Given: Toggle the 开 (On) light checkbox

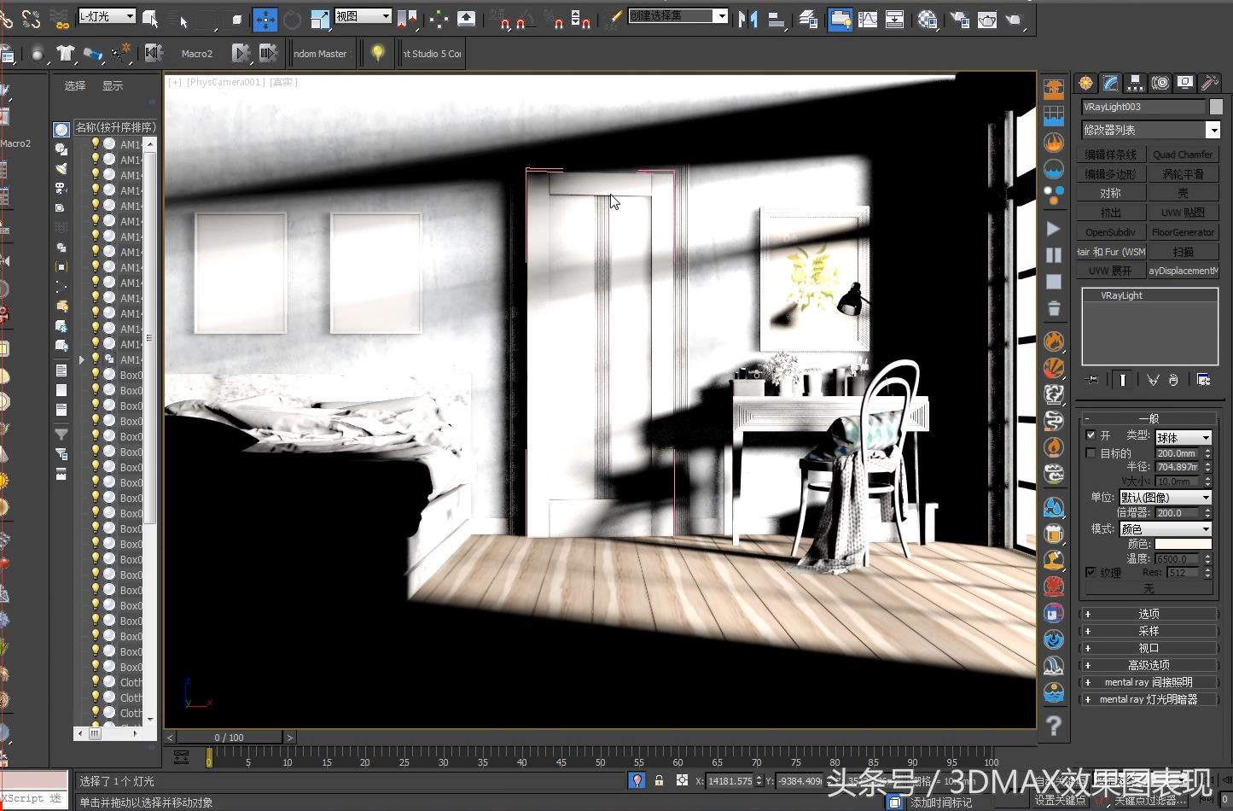Looking at the screenshot, I should (1091, 435).
